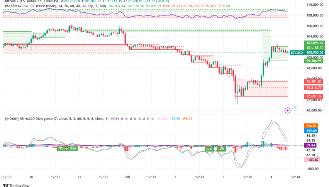
Task: Click the 104,000.00 price scale value
Action: [x=315, y=37]
